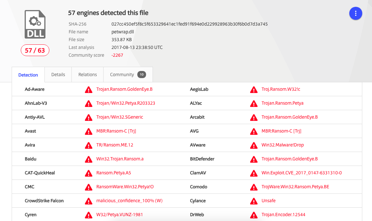Open the blue three-dot options menu
The height and width of the screenshot is (221, 372).
coord(355,14)
